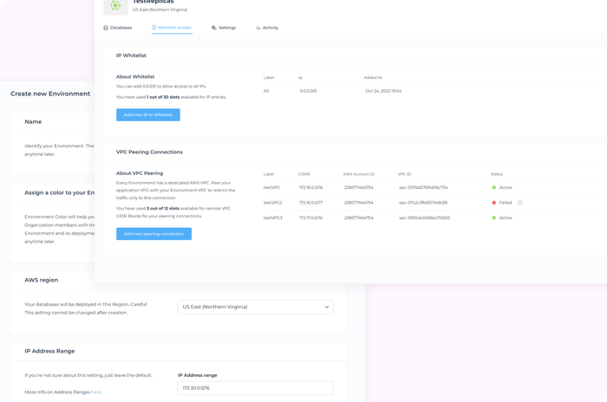The height and width of the screenshot is (402, 607).
Task: Click Add new peering connection button
Action: (153, 234)
